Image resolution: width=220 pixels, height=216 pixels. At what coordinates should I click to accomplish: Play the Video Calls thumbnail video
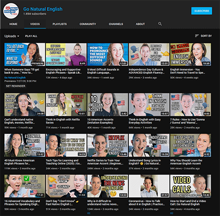[191, 186]
